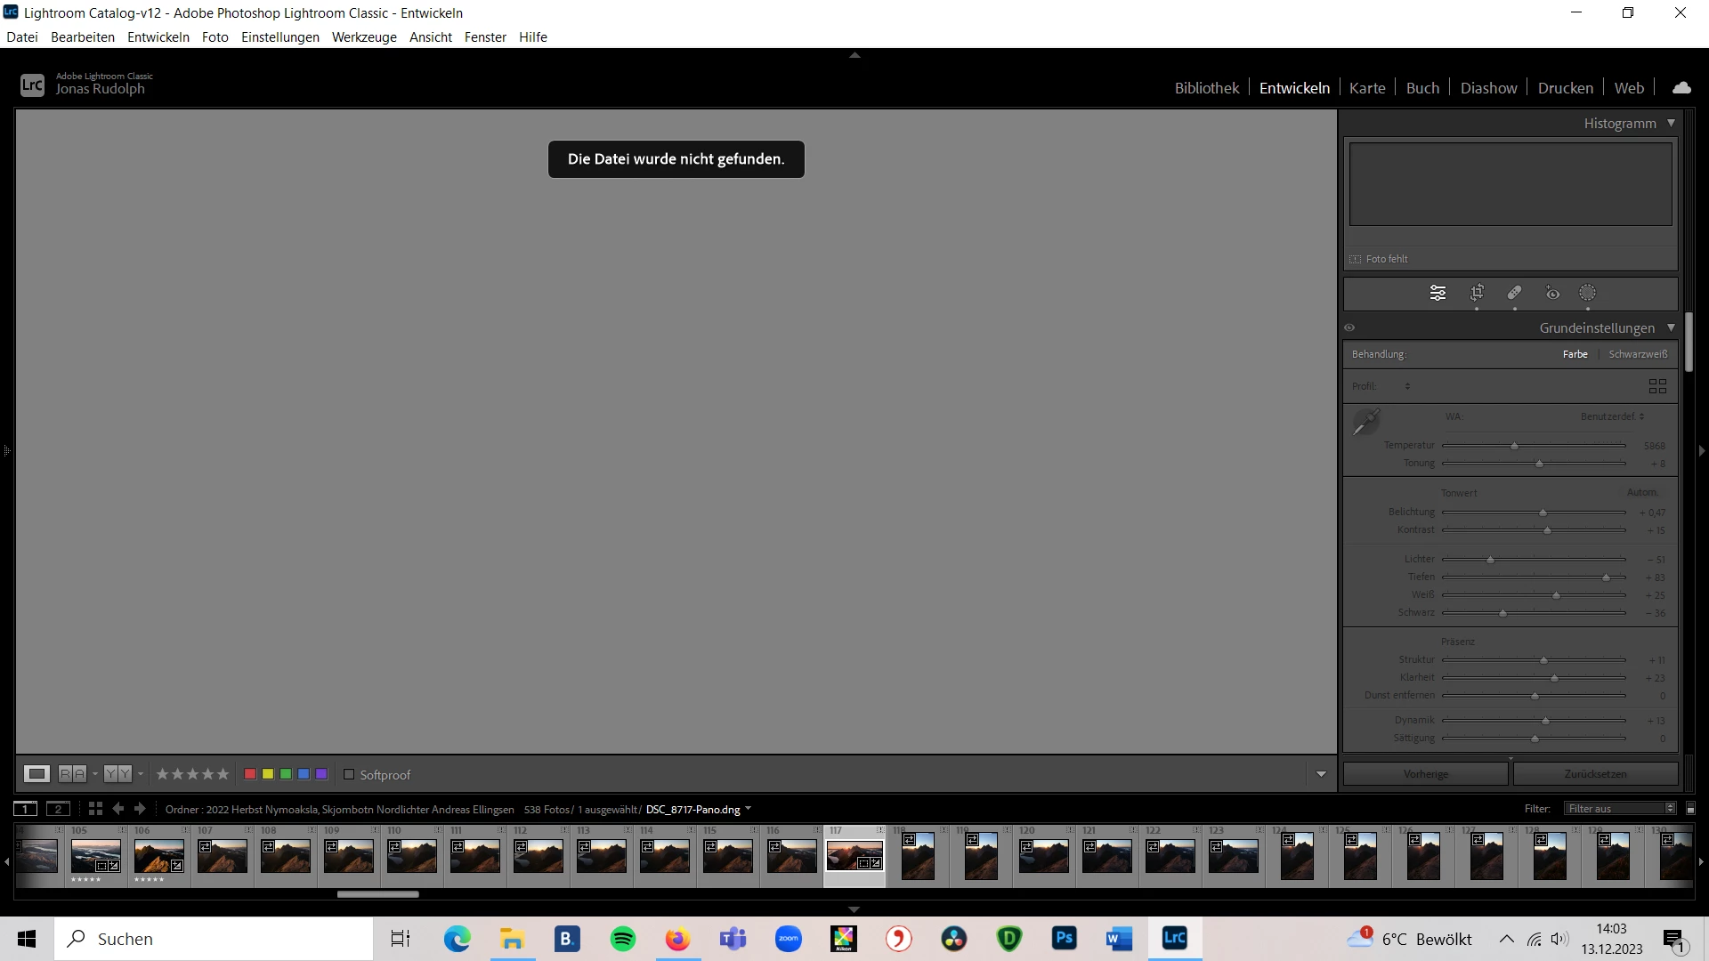Click the Zurücksetzen button
The width and height of the screenshot is (1709, 961).
pyautogui.click(x=1595, y=774)
